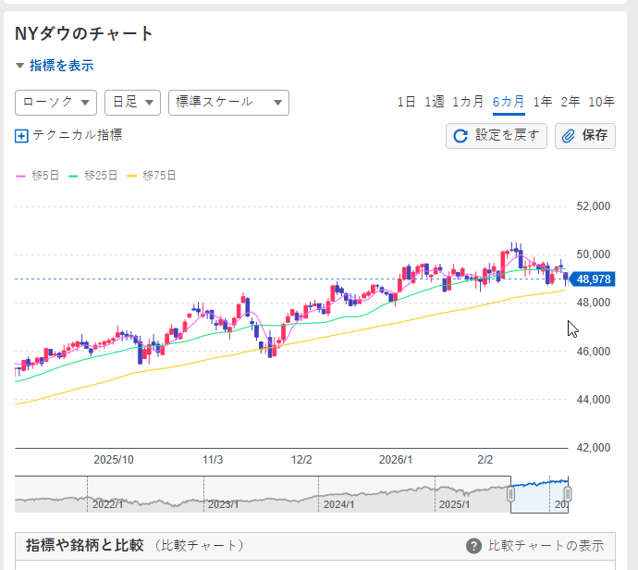Select the 10年 period tab
The width and height of the screenshot is (638, 570).
(x=601, y=102)
